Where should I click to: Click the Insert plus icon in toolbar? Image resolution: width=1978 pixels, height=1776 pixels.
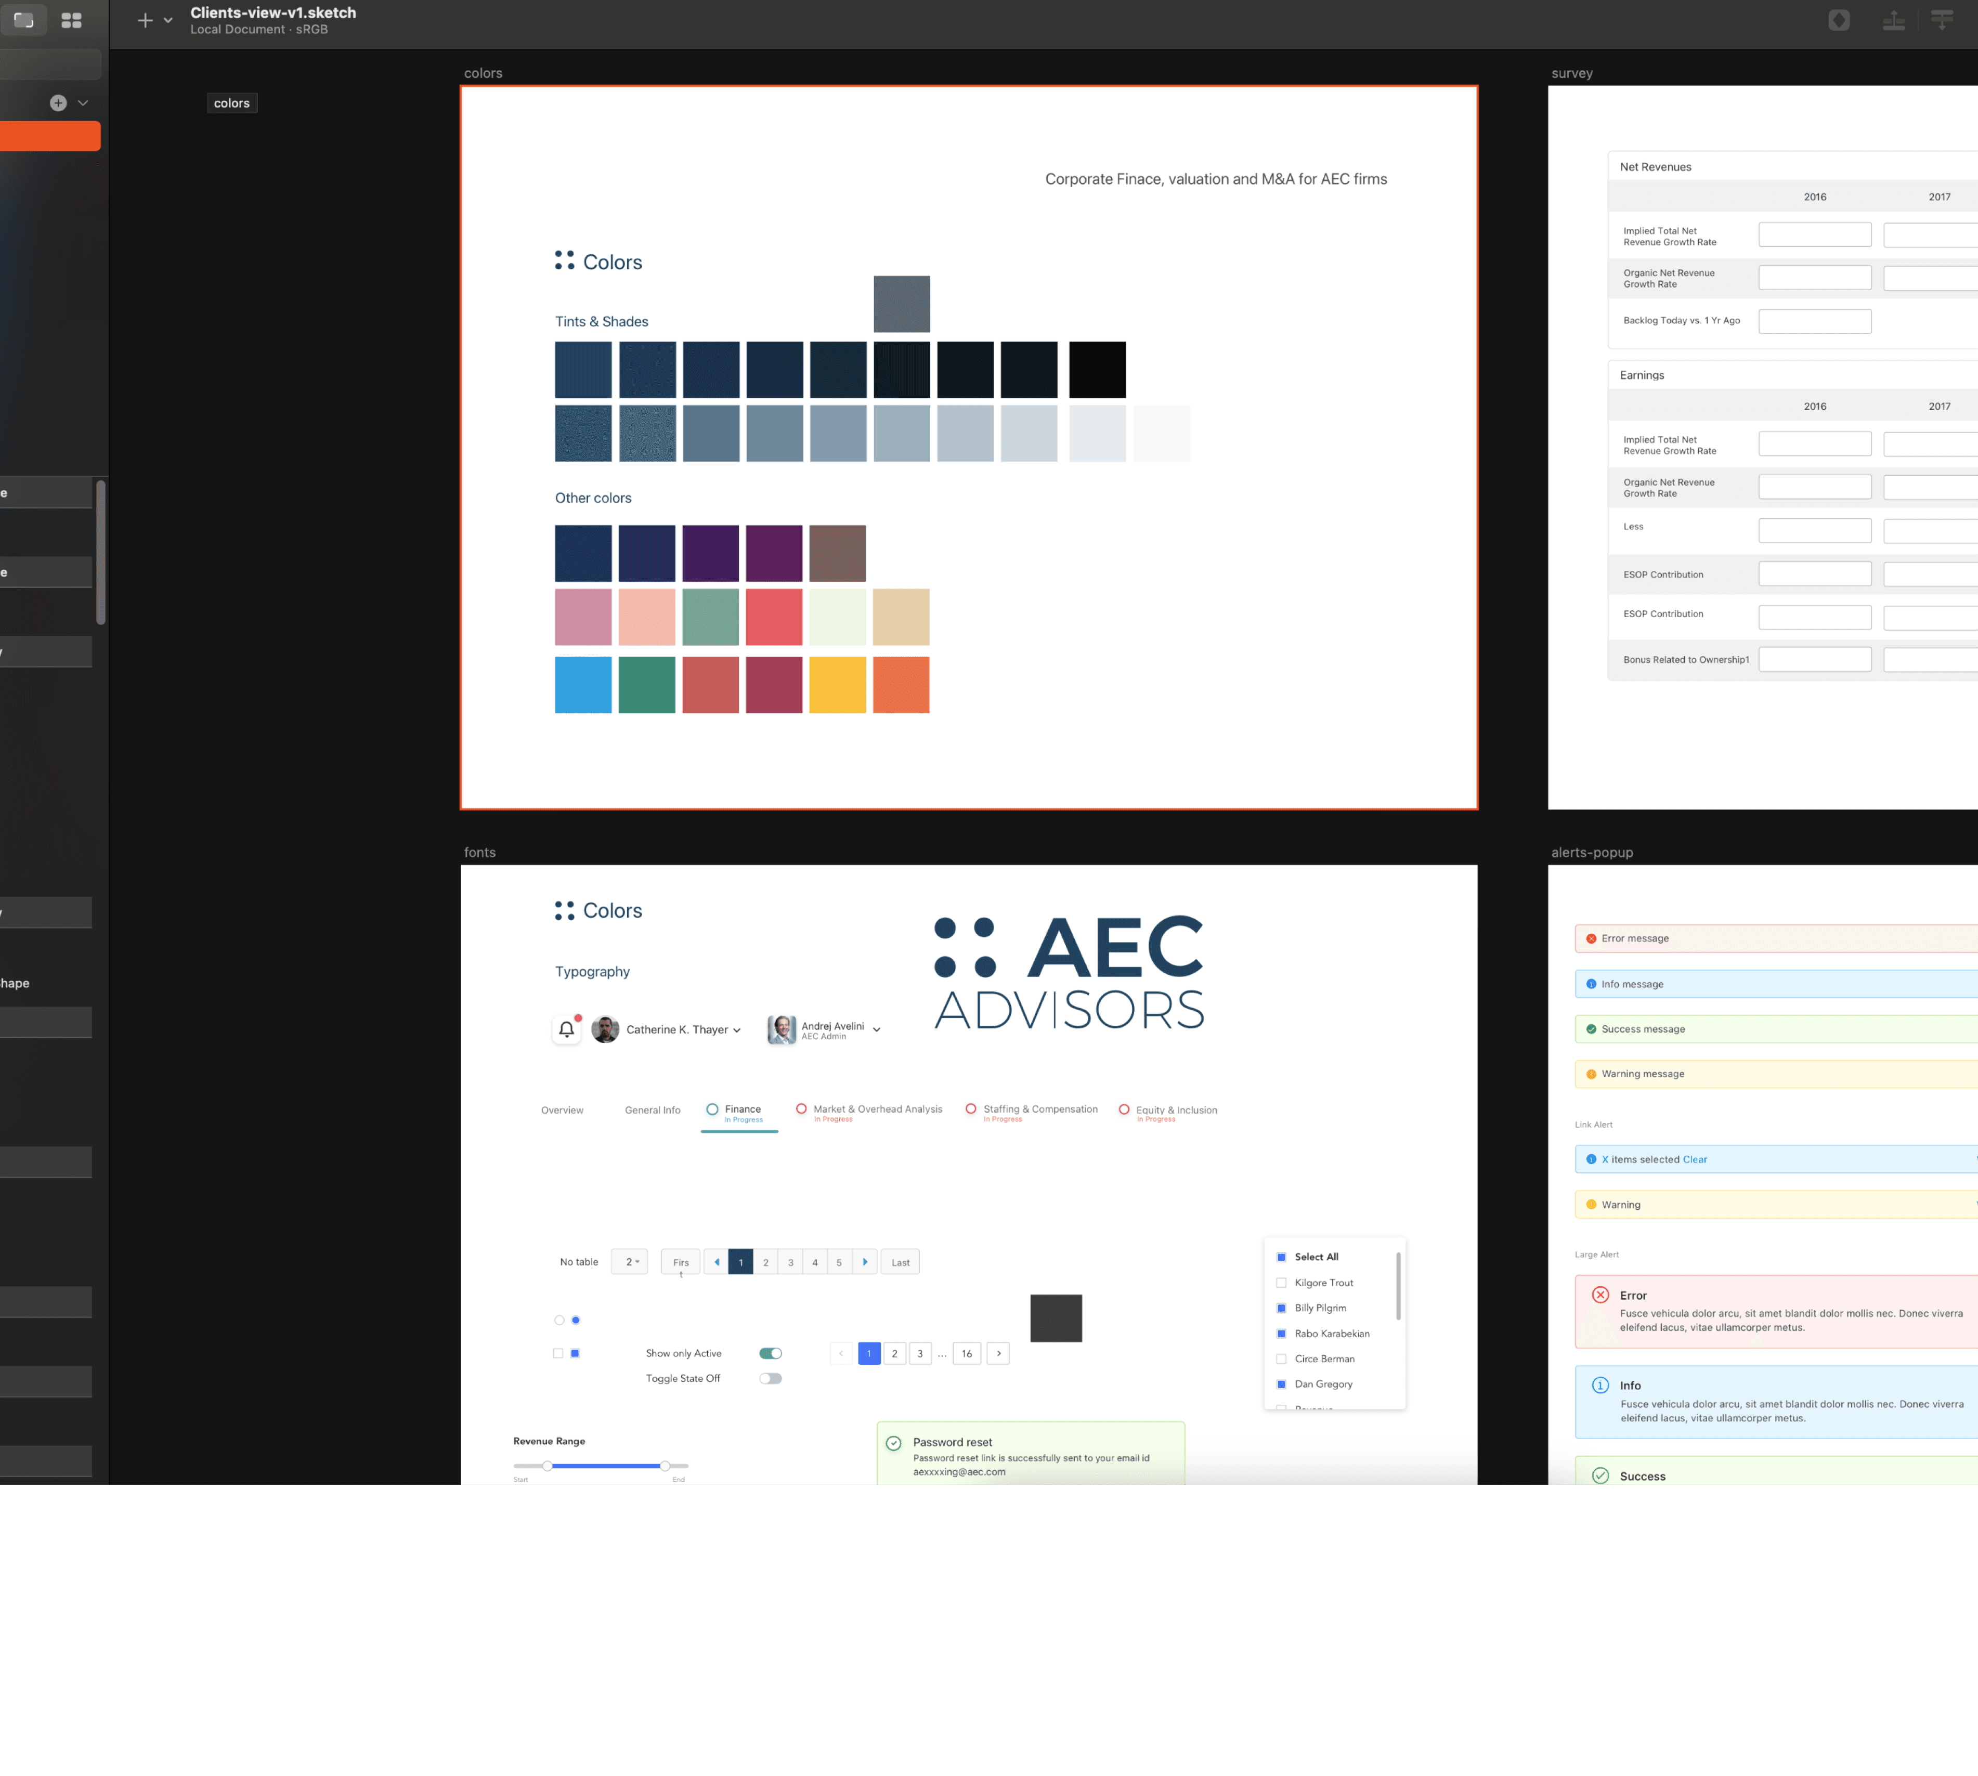coord(146,20)
